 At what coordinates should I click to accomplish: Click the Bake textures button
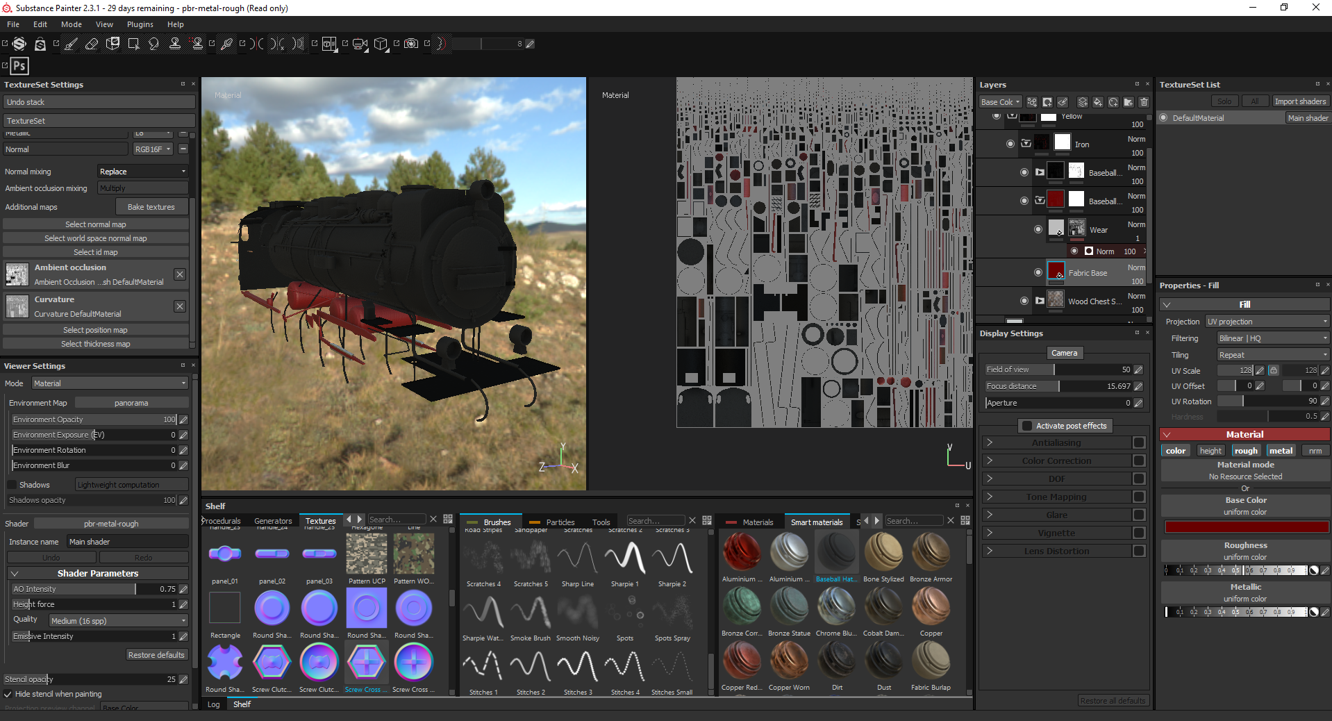click(x=151, y=207)
